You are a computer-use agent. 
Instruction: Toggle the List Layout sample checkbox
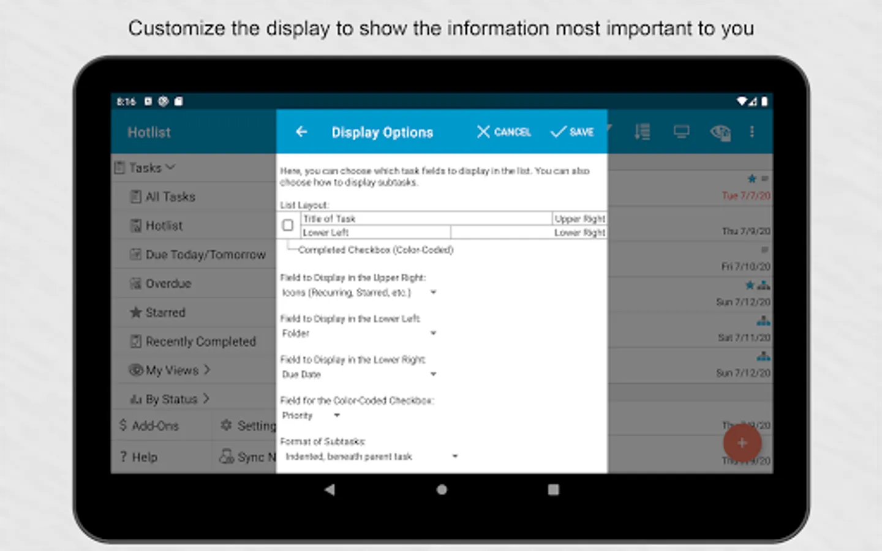click(288, 225)
